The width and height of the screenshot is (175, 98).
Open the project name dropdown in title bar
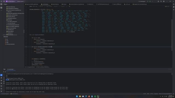(11, 1)
